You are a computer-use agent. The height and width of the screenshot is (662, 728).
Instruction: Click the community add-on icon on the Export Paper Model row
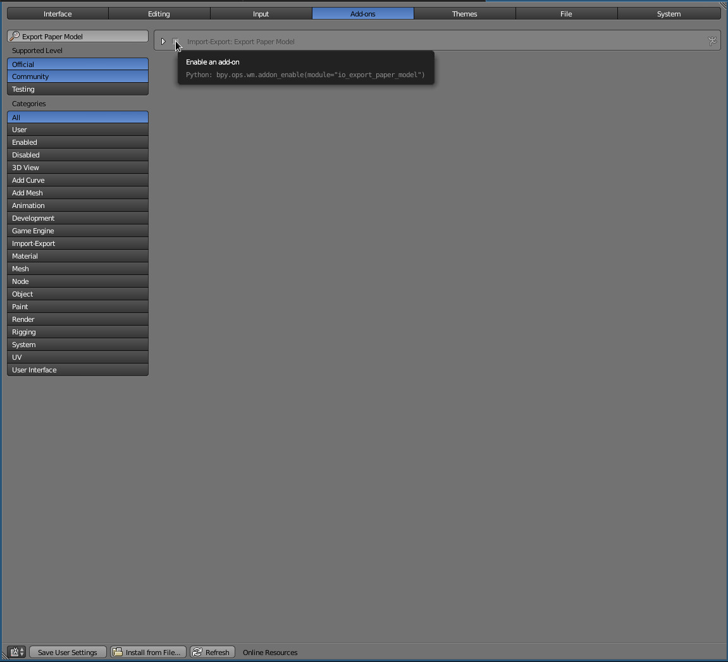coord(712,41)
